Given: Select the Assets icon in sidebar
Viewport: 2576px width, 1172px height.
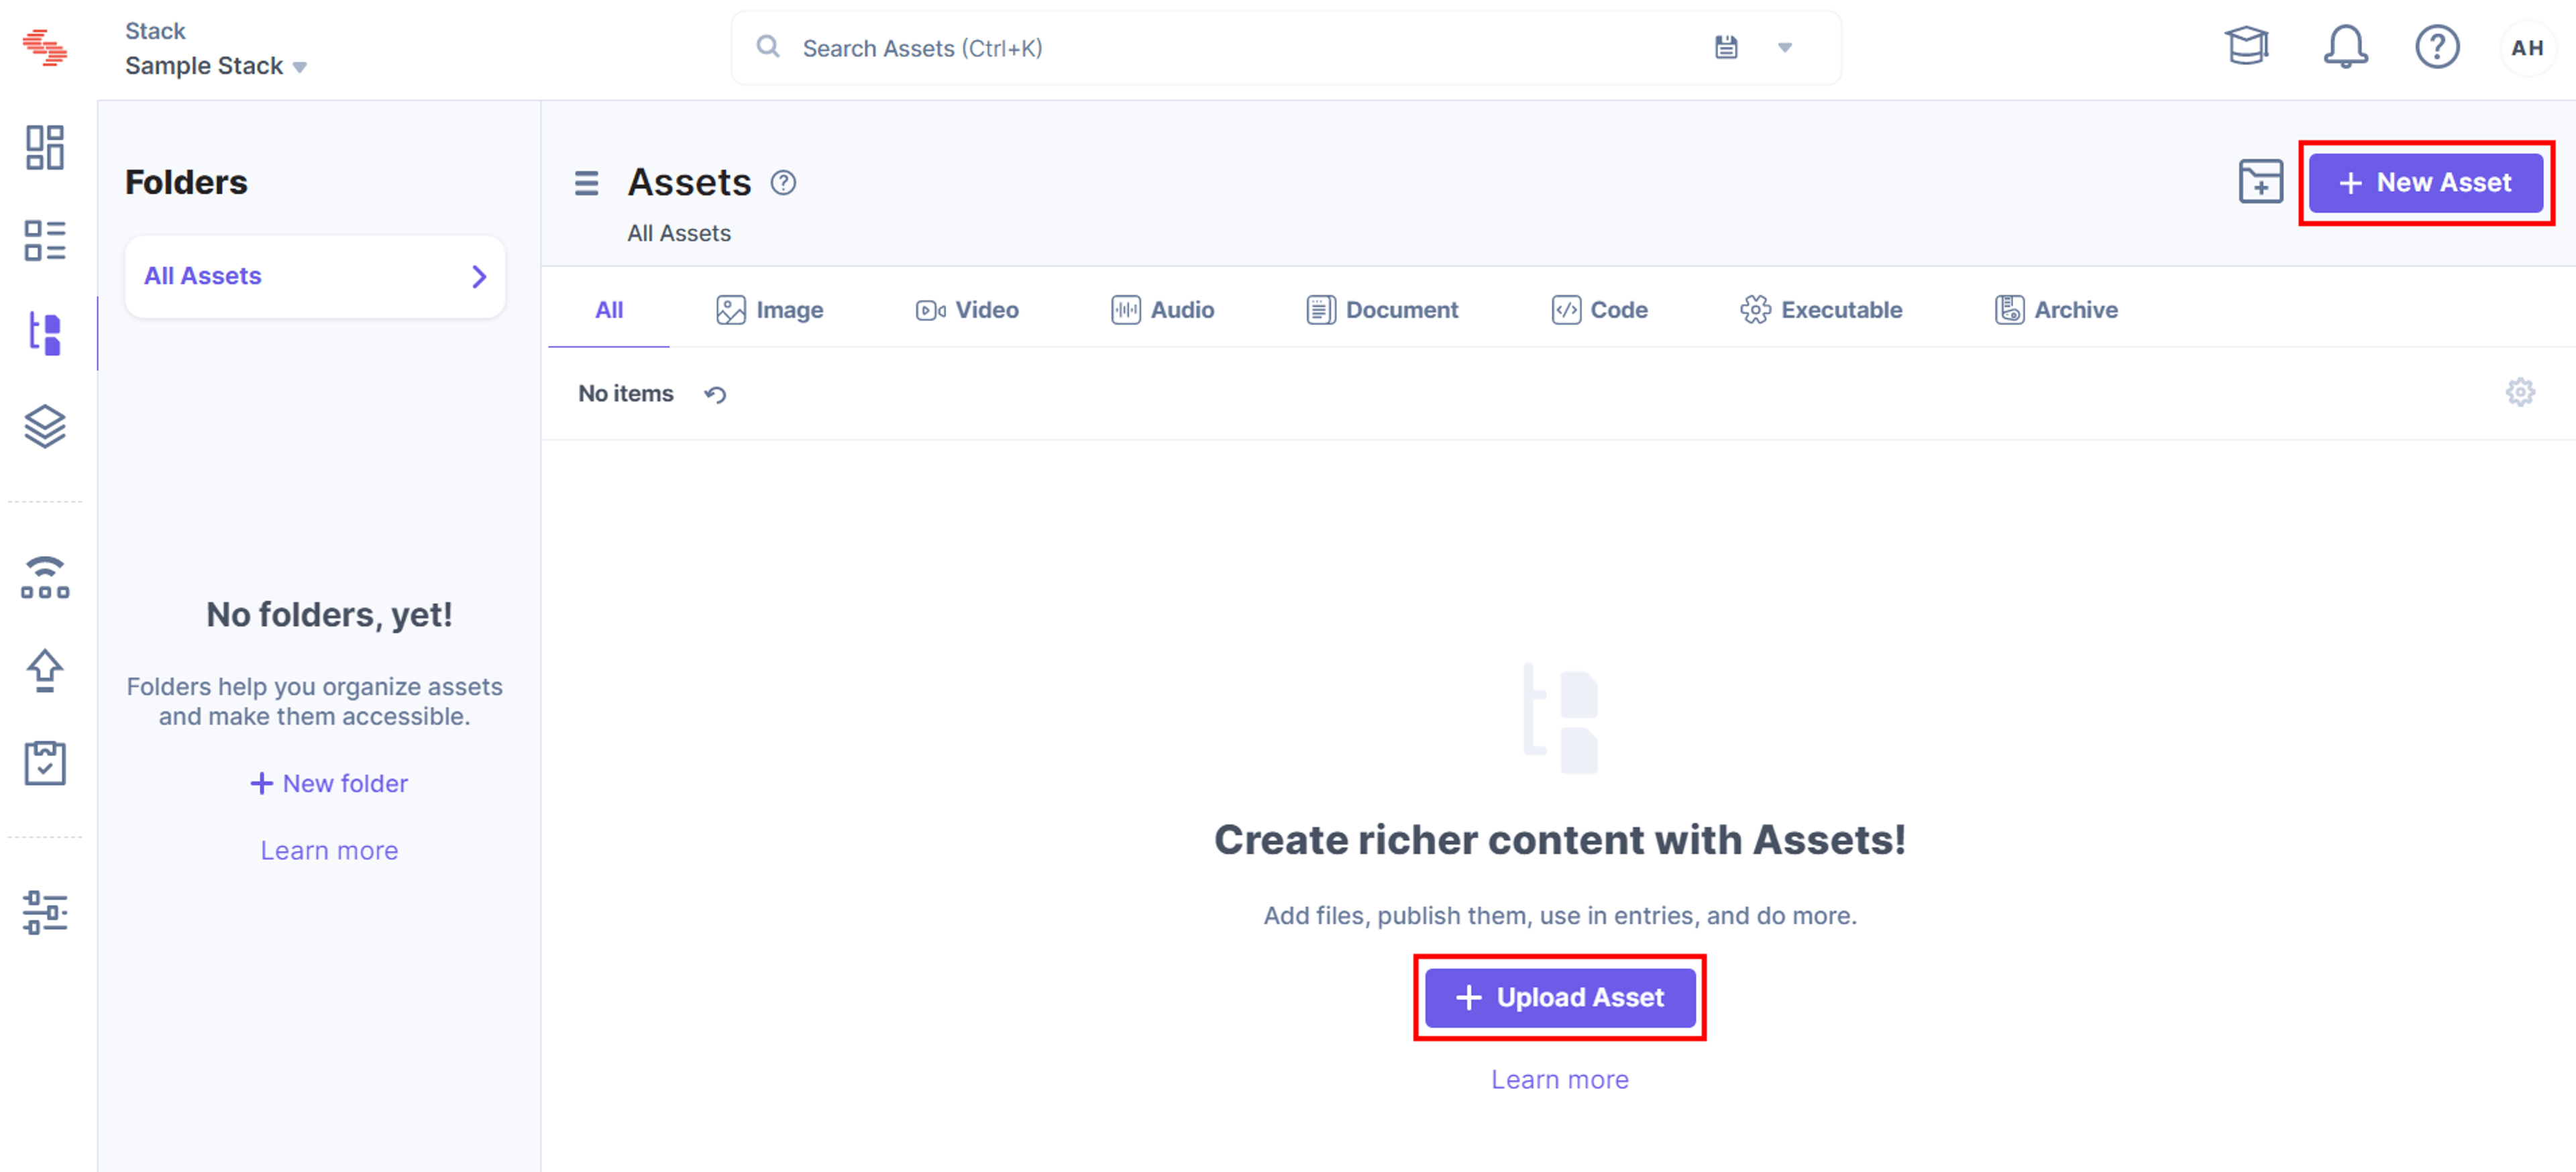Looking at the screenshot, I should pos(45,333).
